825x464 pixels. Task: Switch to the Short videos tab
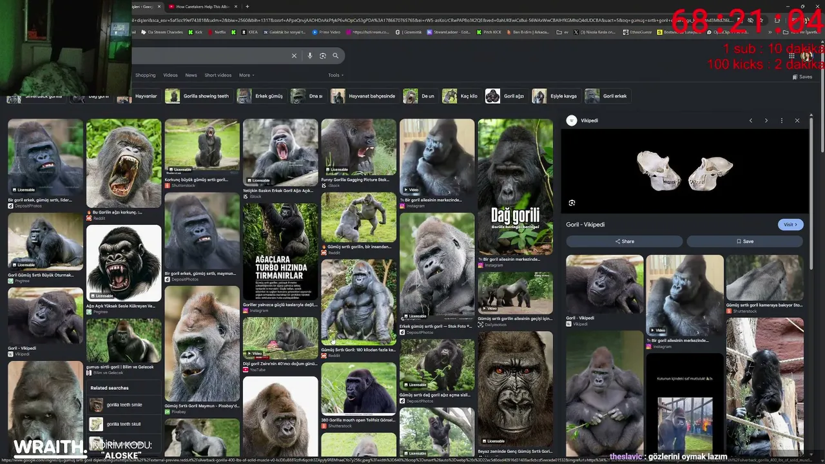click(218, 75)
